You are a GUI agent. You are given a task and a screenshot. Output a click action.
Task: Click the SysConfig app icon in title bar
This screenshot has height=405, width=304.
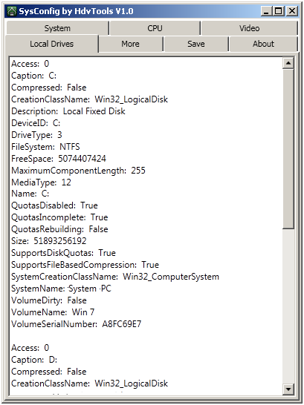pyautogui.click(x=12, y=11)
